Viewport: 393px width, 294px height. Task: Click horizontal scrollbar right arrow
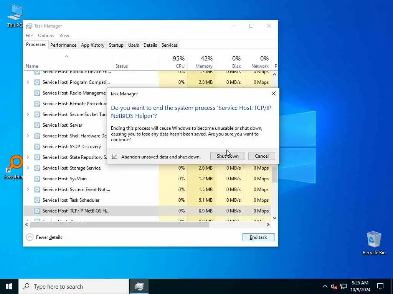point(268,224)
